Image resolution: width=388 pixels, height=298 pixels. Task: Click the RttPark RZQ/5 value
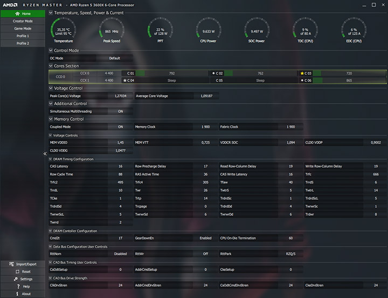[290, 254]
